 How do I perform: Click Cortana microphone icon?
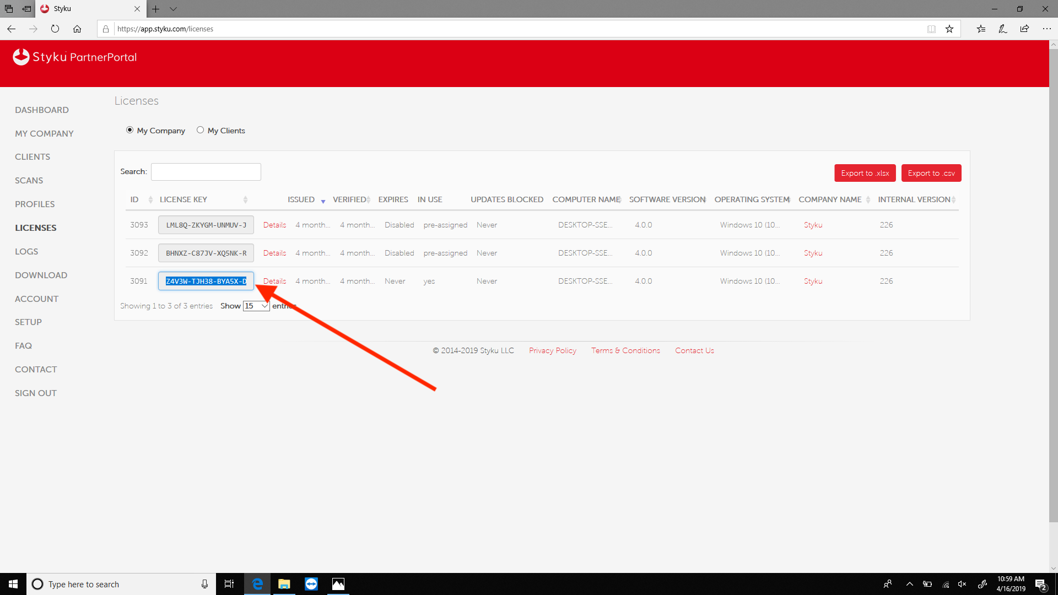[x=204, y=584]
